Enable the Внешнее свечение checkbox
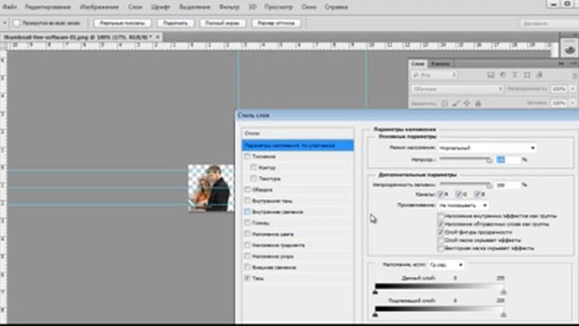The image size is (579, 326). pos(247,267)
